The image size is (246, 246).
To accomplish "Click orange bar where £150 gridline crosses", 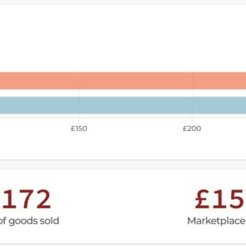I will pos(79,81).
